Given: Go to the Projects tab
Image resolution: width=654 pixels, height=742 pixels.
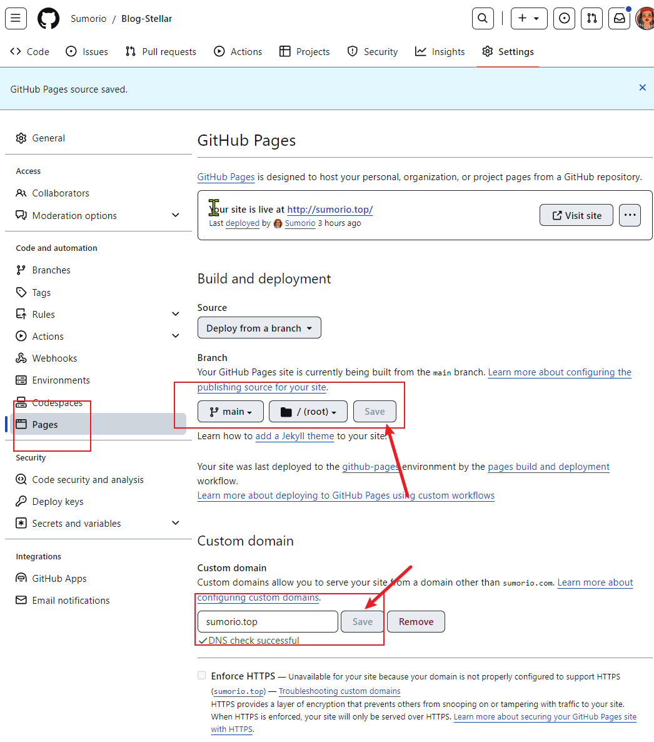Looking at the screenshot, I should click(x=304, y=51).
